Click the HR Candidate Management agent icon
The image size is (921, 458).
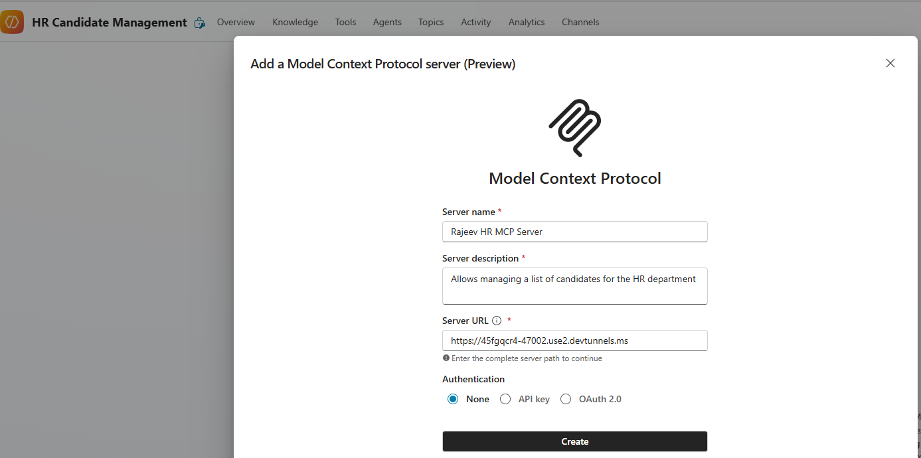point(12,22)
